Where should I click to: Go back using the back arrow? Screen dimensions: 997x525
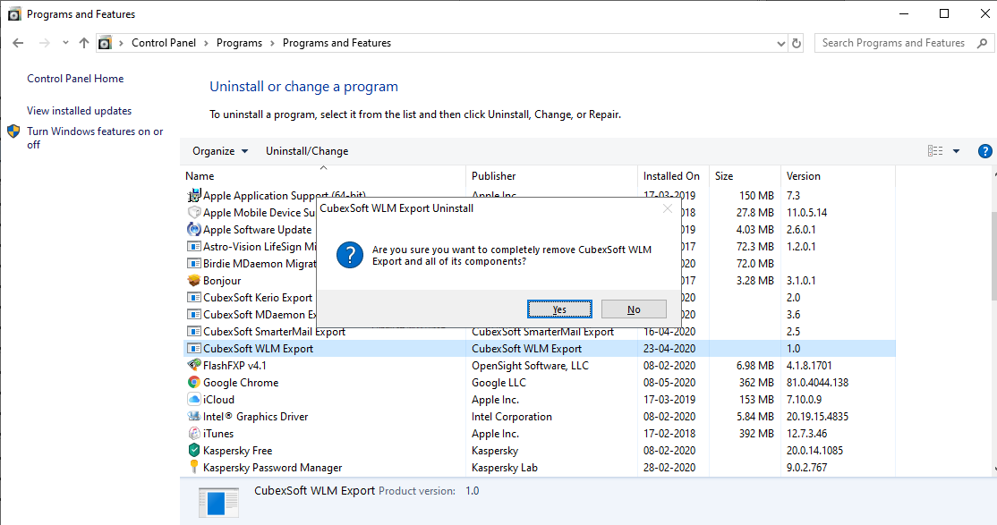18,43
